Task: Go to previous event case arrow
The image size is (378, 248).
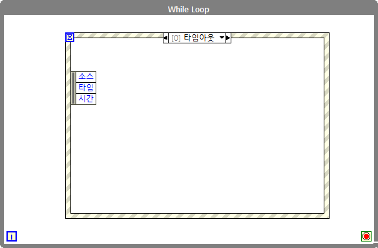Action: [x=165, y=38]
